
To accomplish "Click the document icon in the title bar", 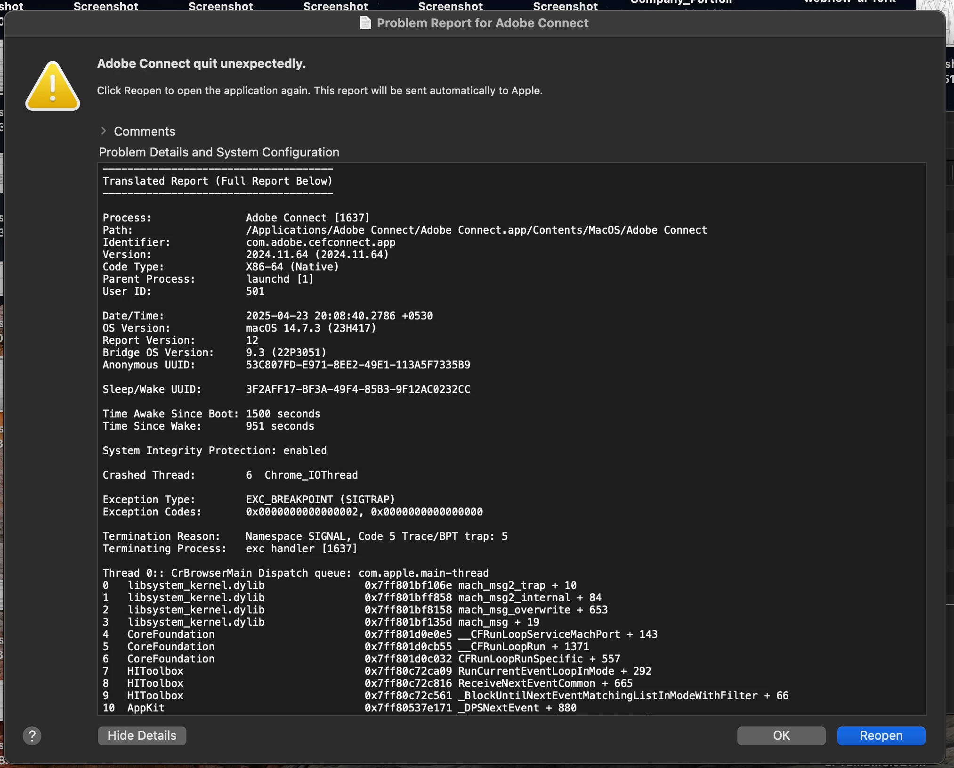I will coord(365,23).
